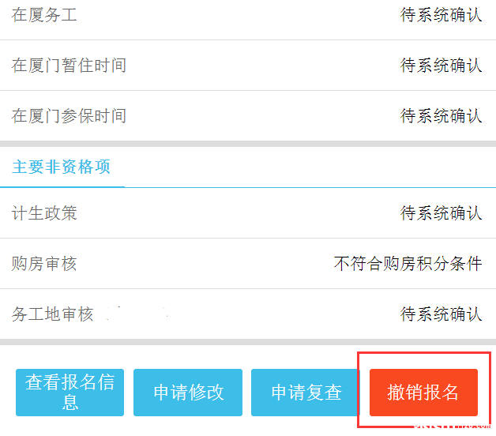
Task: Click 不符合购房积分条件 status text
Action: click(x=408, y=264)
